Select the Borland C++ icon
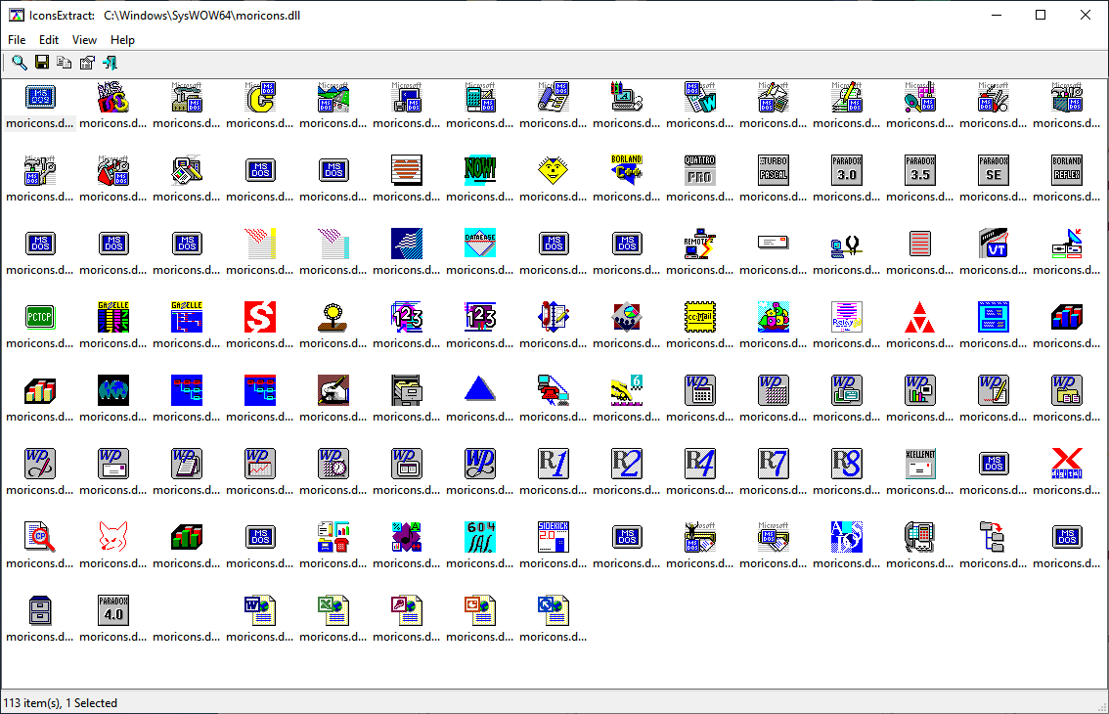This screenshot has width=1109, height=714. pyautogui.click(x=627, y=169)
